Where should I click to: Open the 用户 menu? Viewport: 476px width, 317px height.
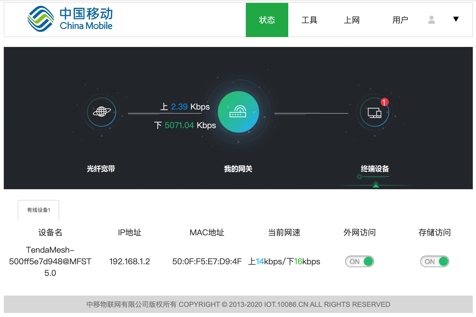[x=400, y=20]
